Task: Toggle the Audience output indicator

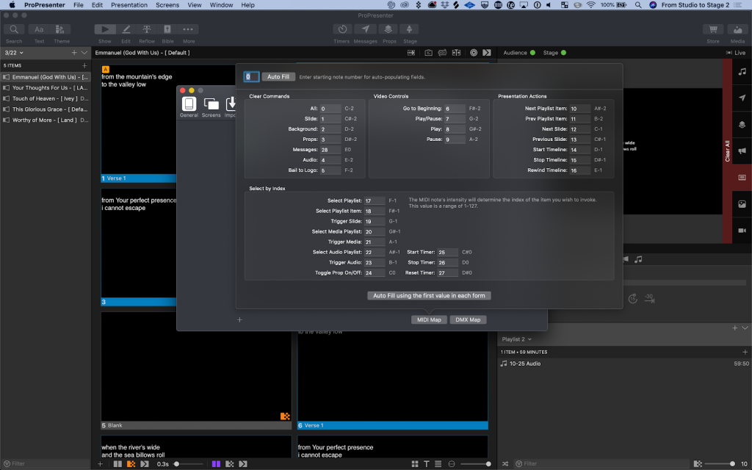Action: [x=532, y=53]
